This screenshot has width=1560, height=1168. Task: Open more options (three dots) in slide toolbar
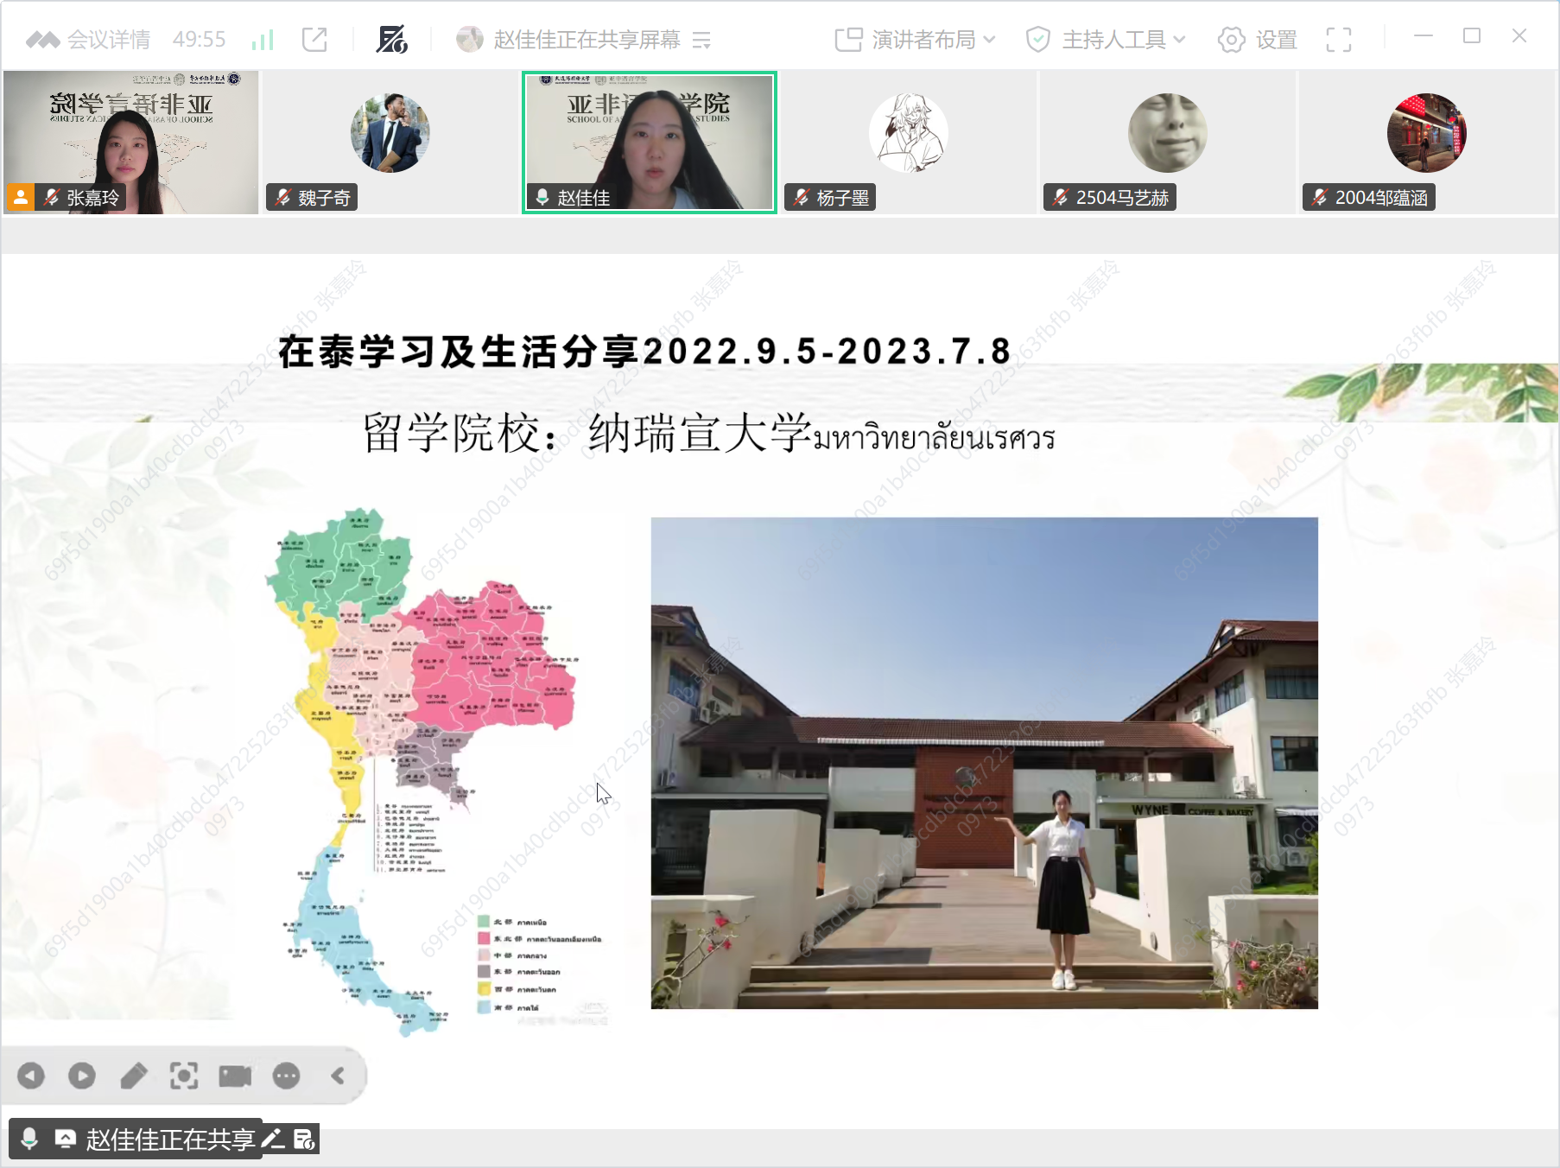[286, 1076]
